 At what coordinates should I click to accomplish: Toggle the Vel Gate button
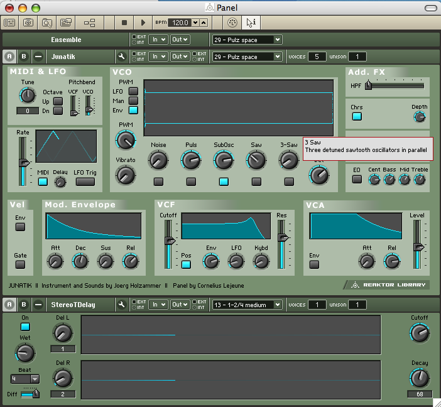(20, 264)
